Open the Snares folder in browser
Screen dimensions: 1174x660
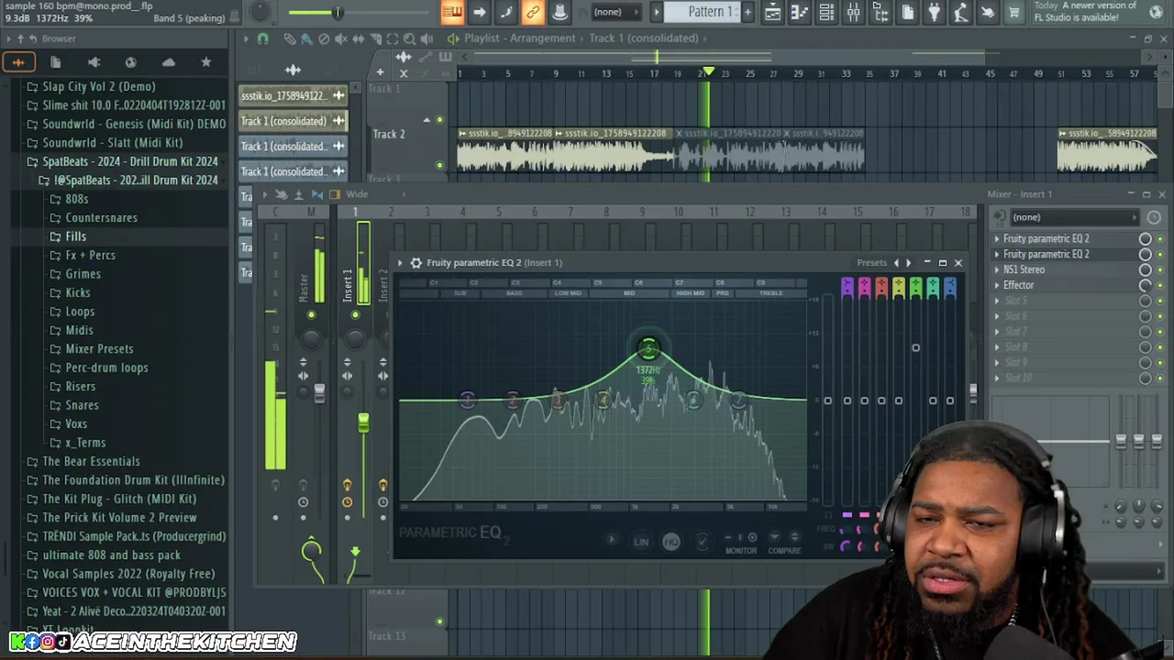82,405
